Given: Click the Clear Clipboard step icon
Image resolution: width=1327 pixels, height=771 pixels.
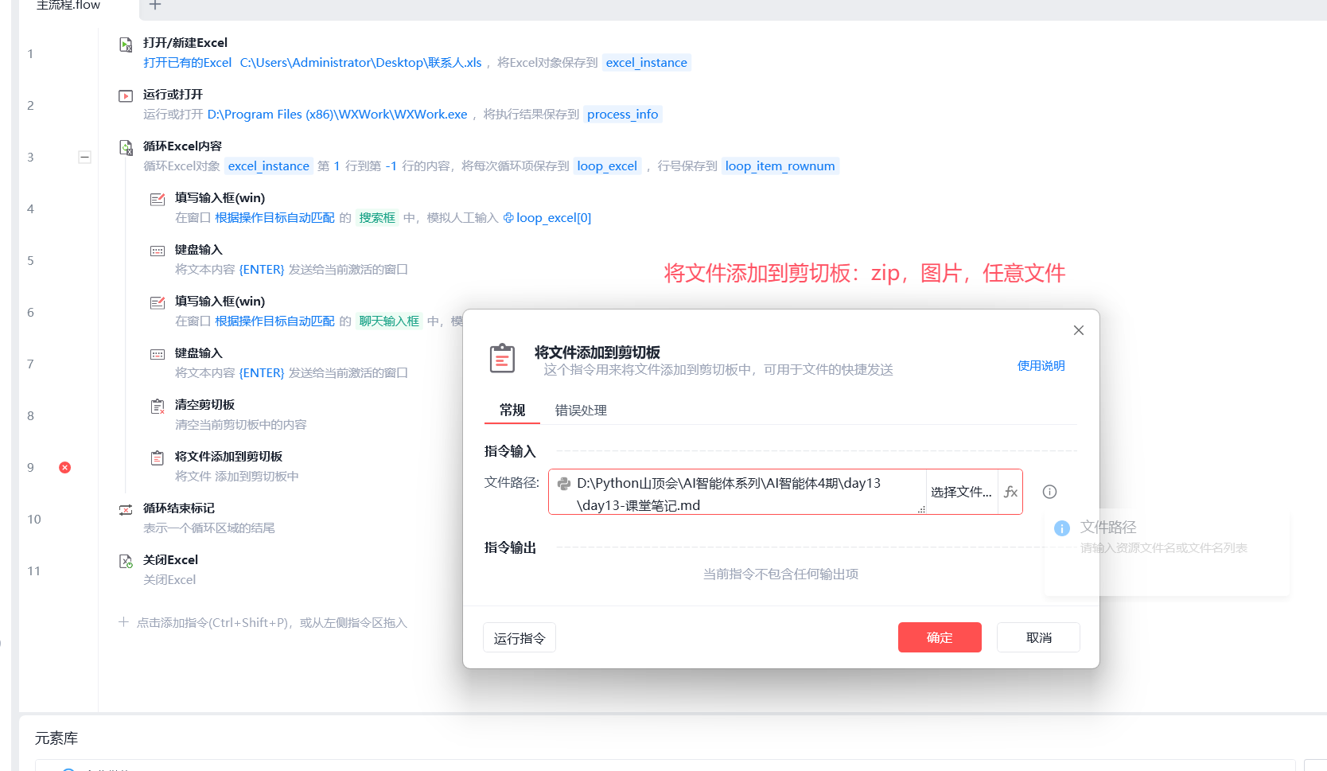Looking at the screenshot, I should coord(158,407).
